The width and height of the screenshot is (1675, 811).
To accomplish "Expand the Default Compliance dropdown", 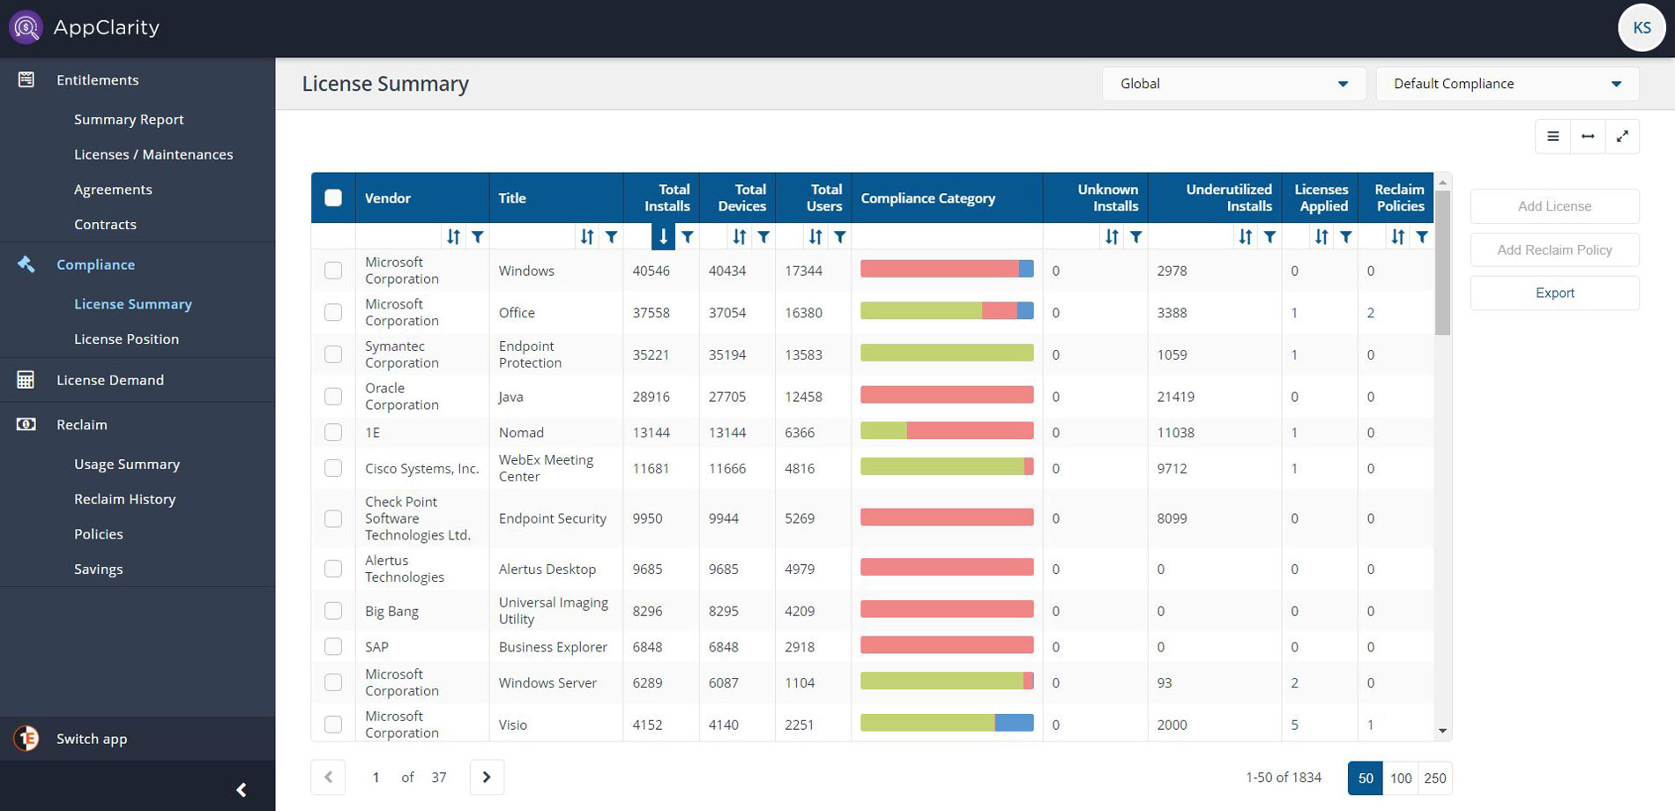I will [1507, 84].
